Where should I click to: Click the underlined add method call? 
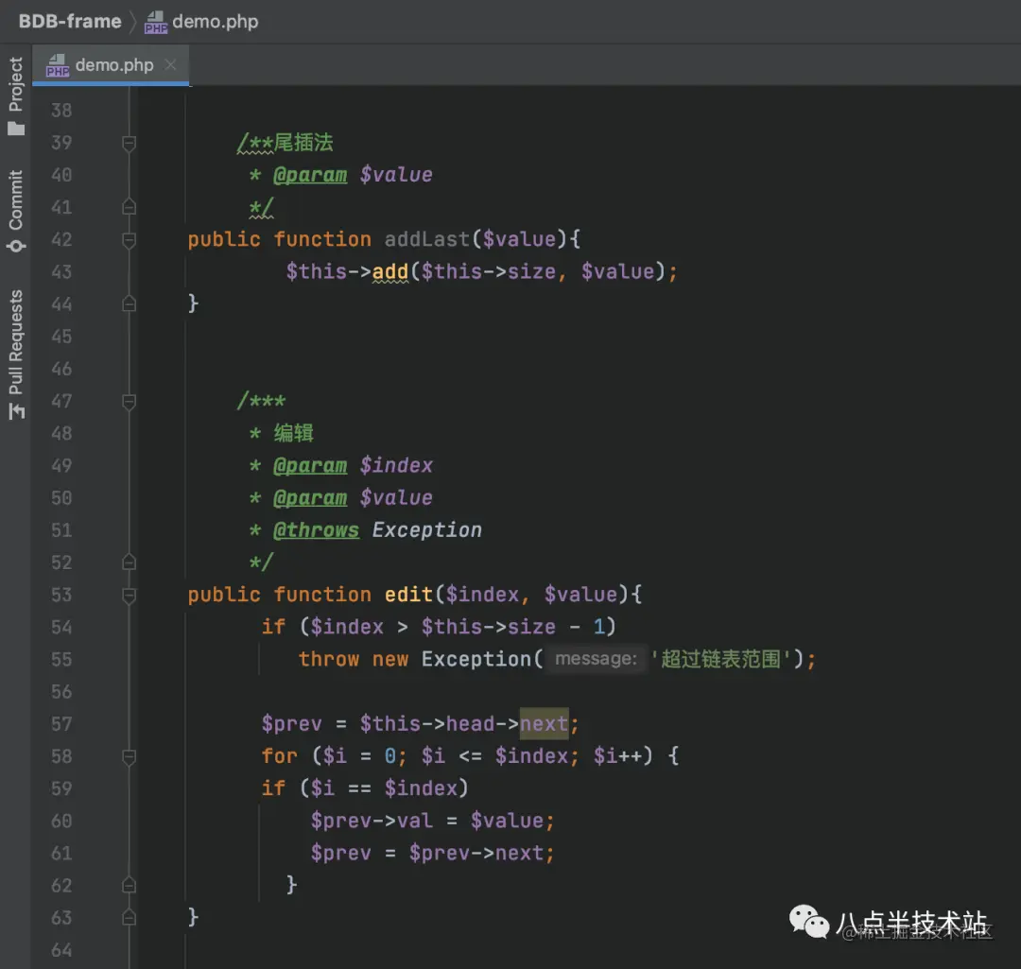[x=390, y=272]
